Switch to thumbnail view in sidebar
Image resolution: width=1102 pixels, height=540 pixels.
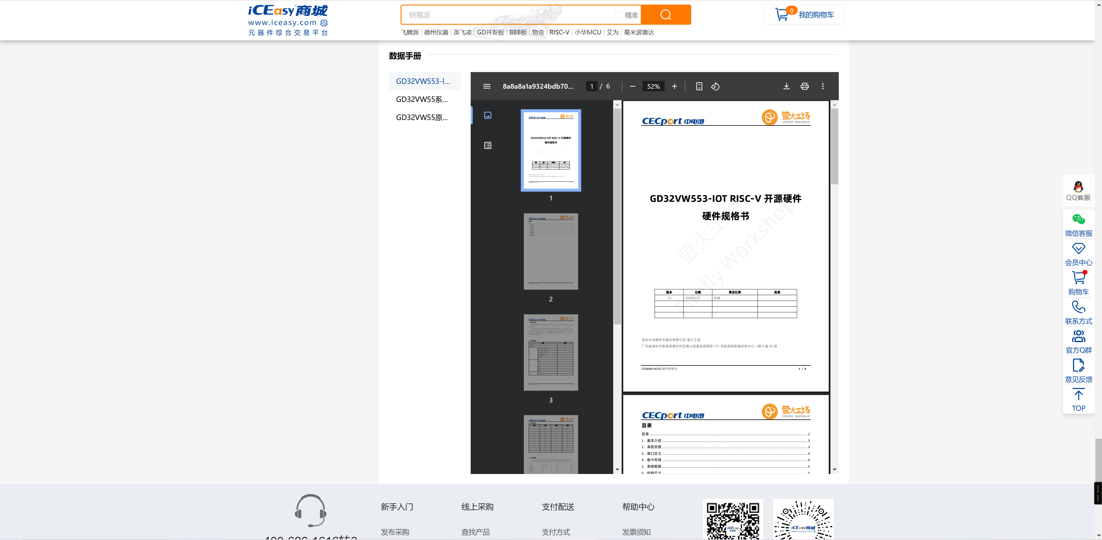click(x=487, y=115)
